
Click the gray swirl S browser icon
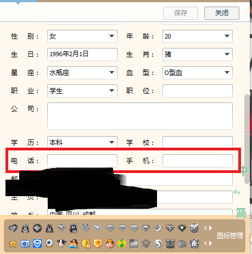point(158,244)
